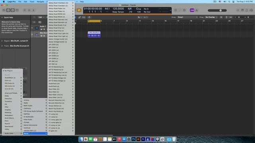The width and height of the screenshot is (255, 143).
Task: Toggle the Quick Help button in control bar
Action: (13, 10)
